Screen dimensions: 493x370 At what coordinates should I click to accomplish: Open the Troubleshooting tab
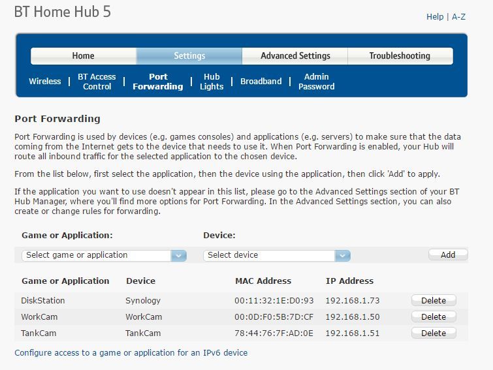[400, 56]
